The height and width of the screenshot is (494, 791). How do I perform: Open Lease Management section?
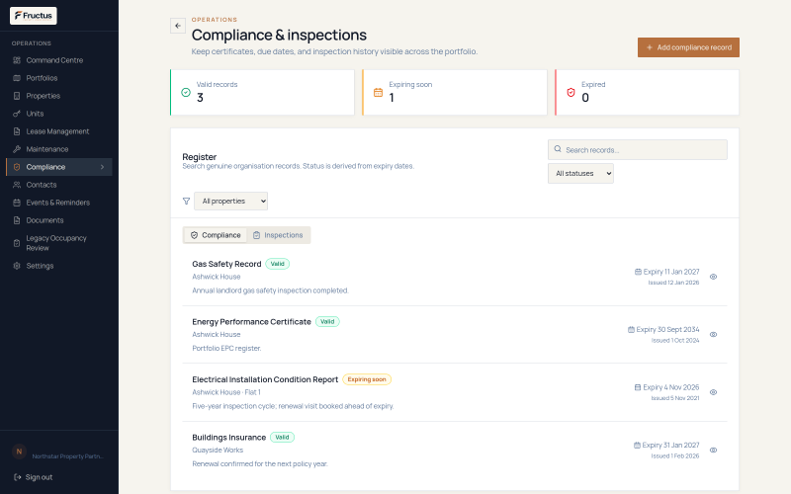[59, 131]
